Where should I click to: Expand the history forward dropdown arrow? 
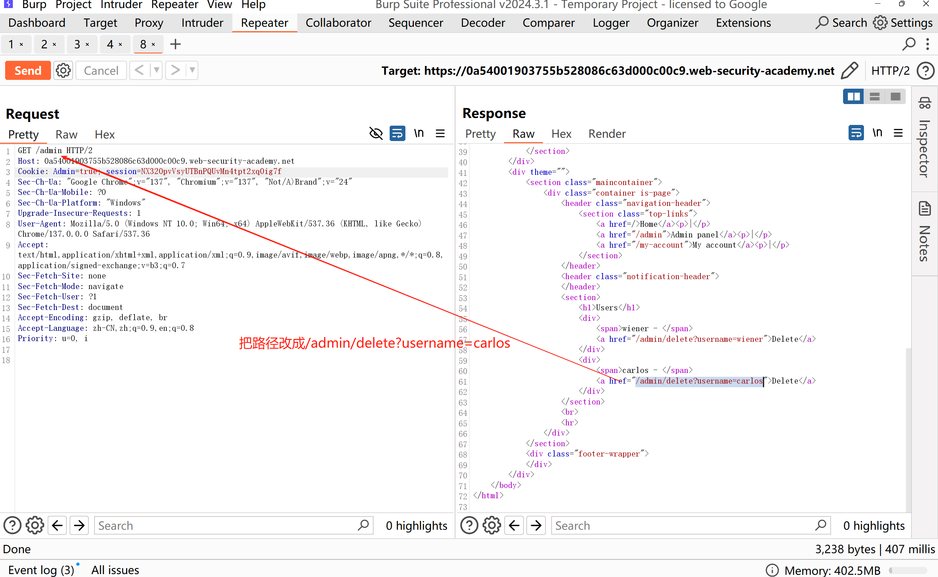pos(192,70)
